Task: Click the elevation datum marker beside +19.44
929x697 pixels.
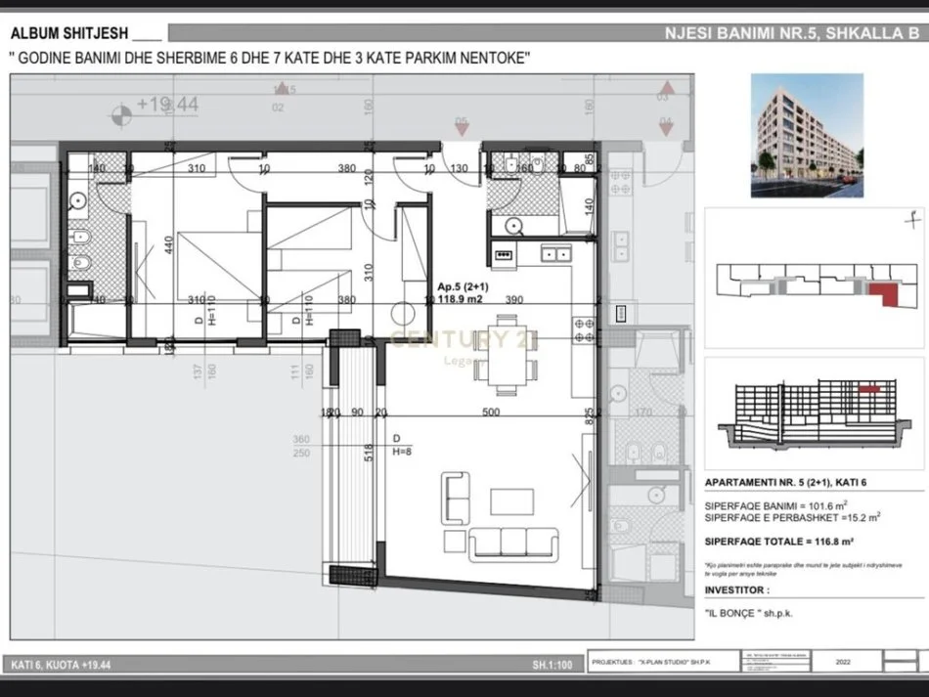Action: point(122,113)
